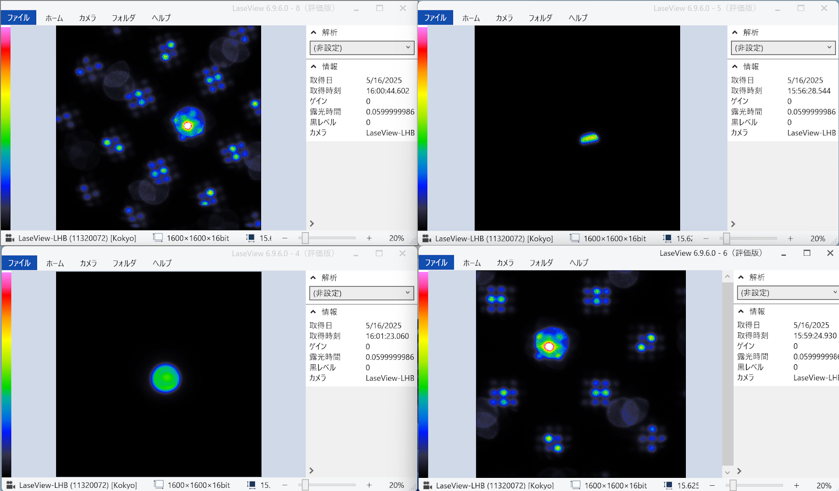The image size is (839, 491).
Task: Click the zoom minus button in window 8
Action: click(x=285, y=238)
